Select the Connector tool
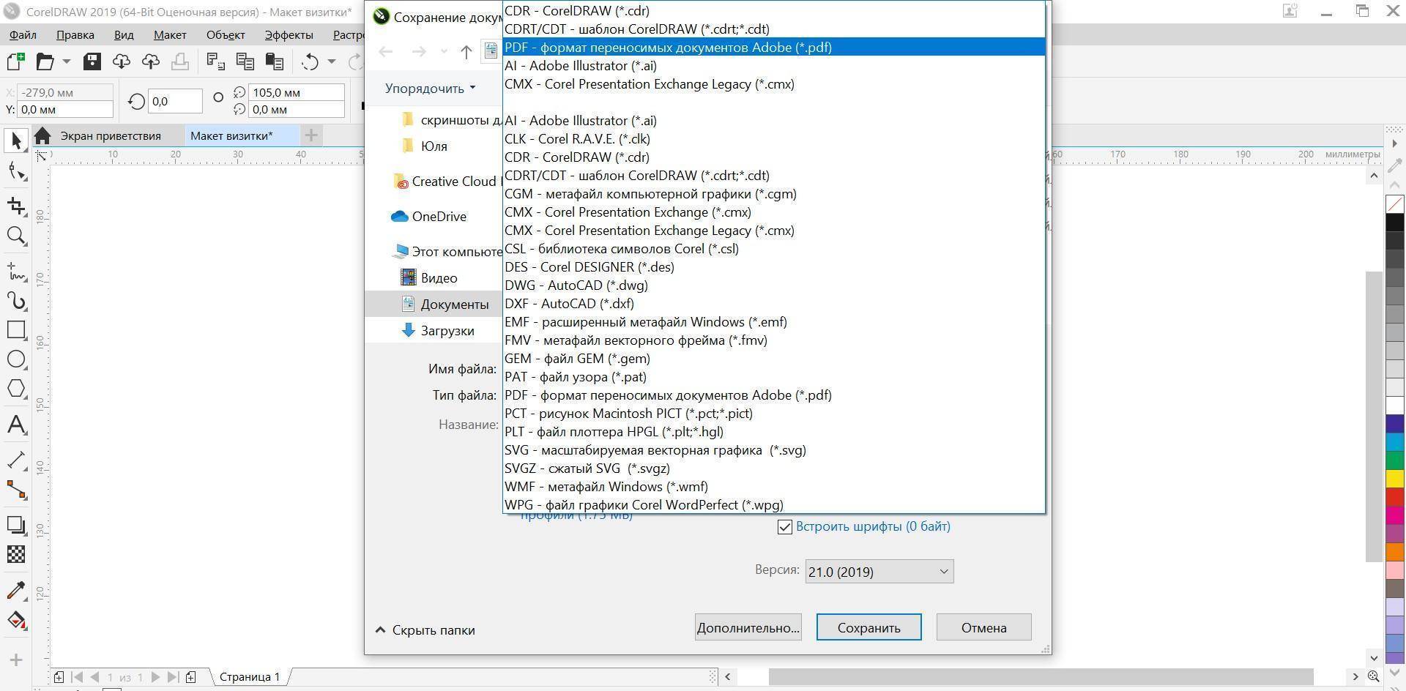The height and width of the screenshot is (691, 1406). (x=16, y=490)
